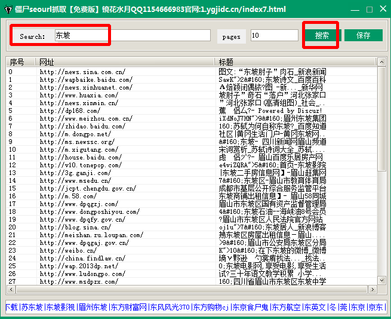Click title 成都市基层公开综合服务监管平台
The image size is (391, 319).
point(272,188)
